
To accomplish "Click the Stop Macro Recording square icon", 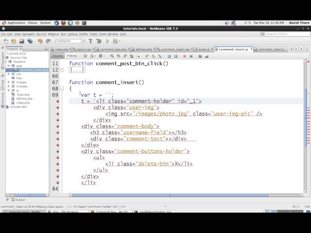I will 191,56.
